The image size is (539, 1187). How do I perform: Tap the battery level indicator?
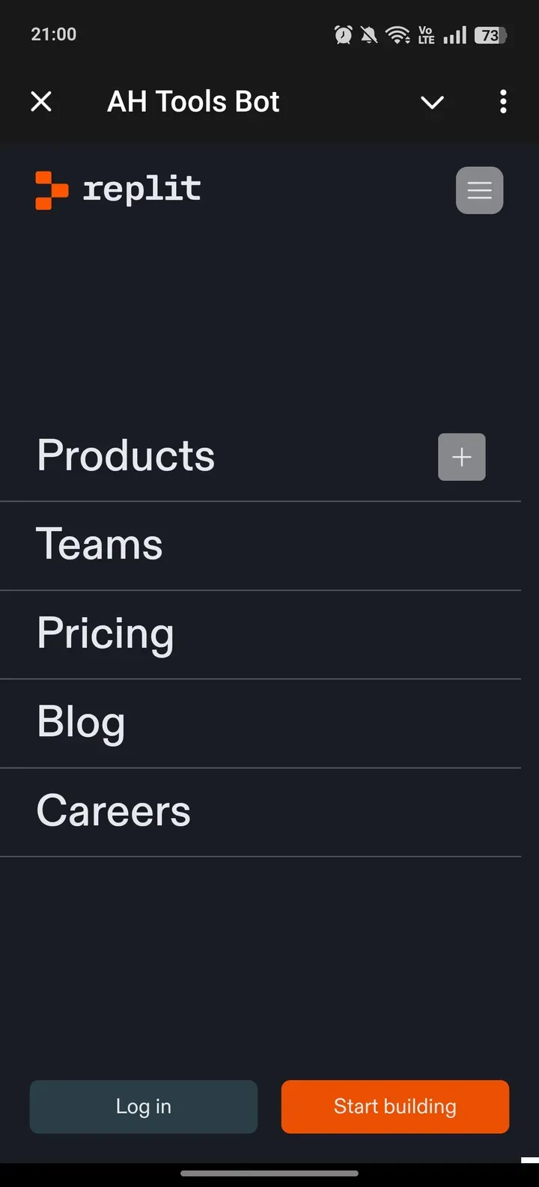[x=490, y=34]
